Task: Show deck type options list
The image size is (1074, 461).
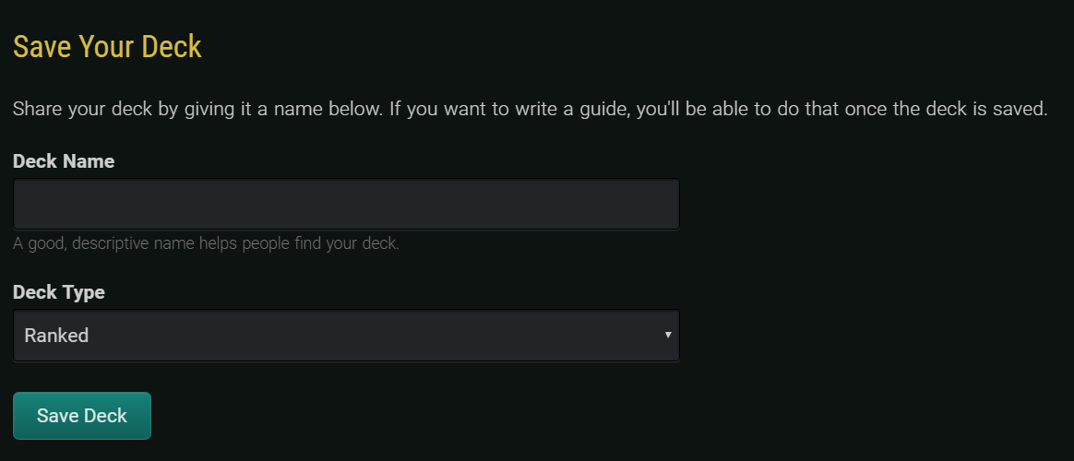Action: click(x=346, y=335)
